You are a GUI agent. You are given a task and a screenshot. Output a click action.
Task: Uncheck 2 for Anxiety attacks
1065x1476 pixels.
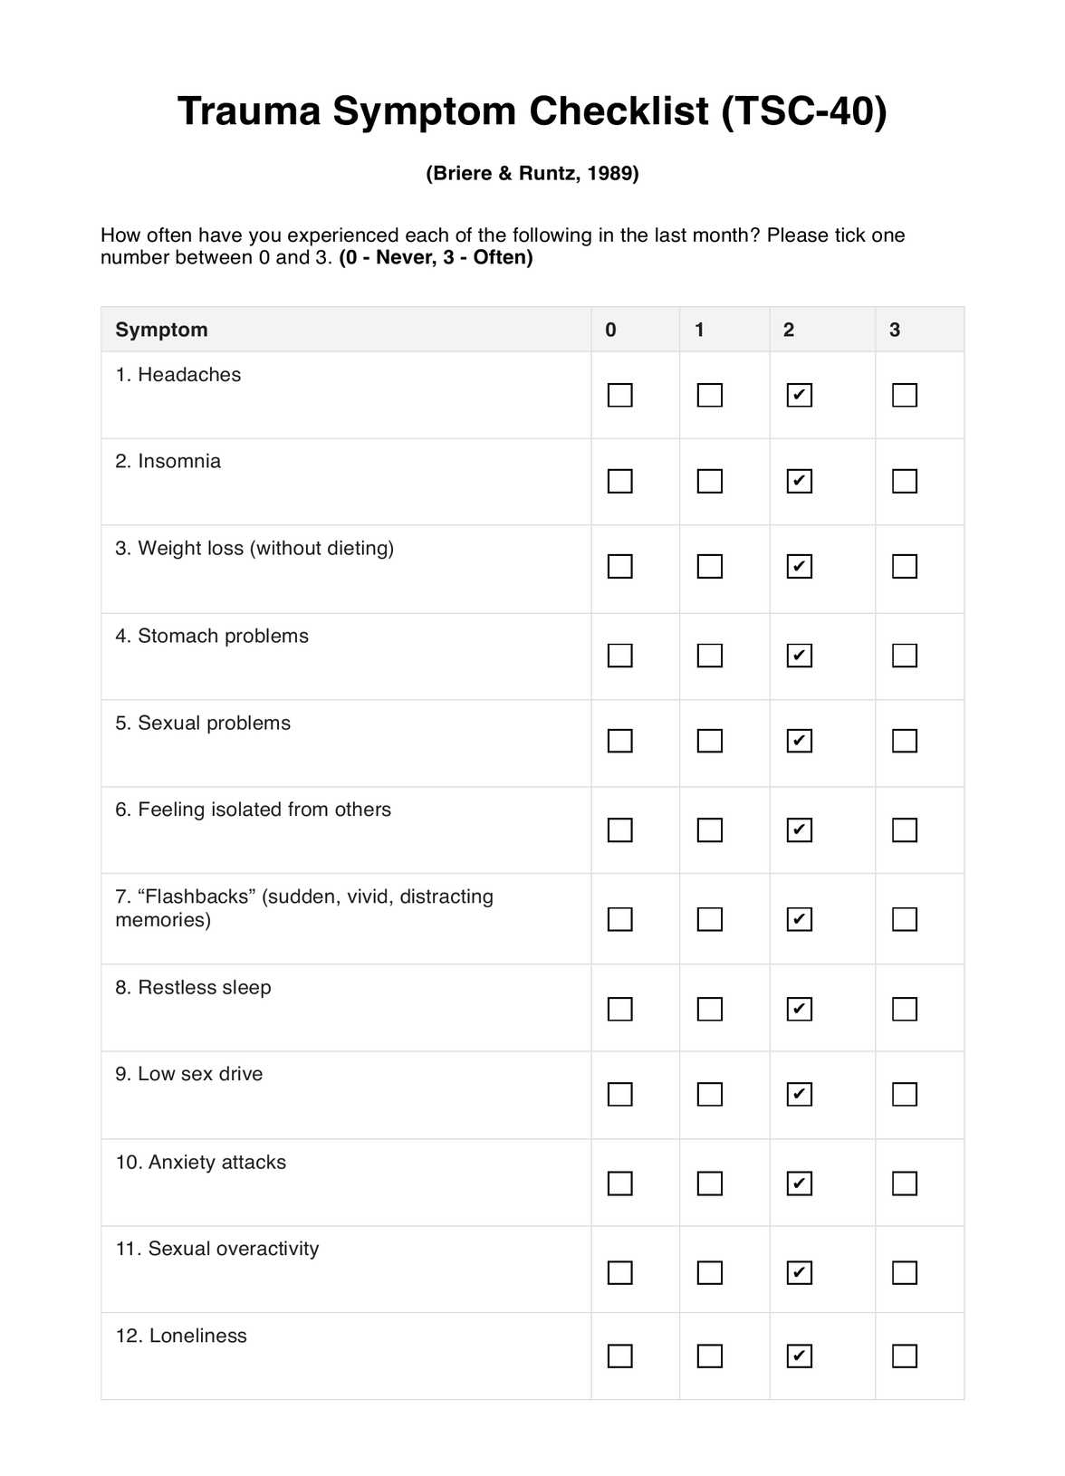tap(799, 1184)
